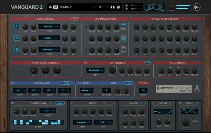Click the Drive mod button

[195, 122]
